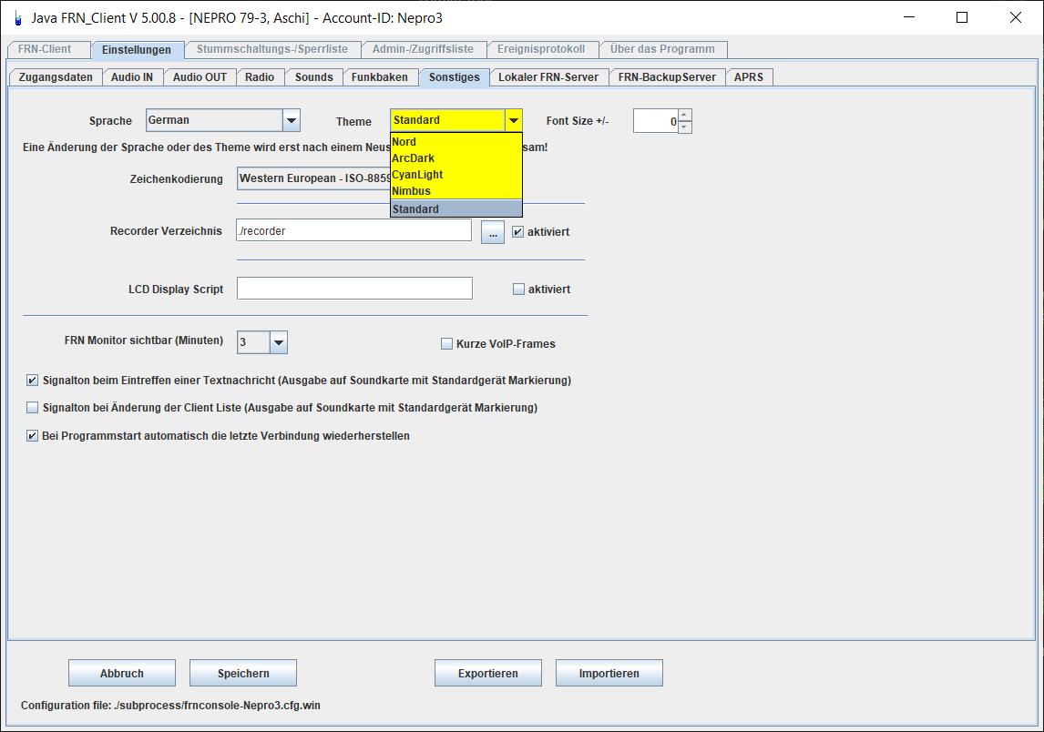This screenshot has width=1044, height=732.
Task: Open Stummschaltungs-/Sperrliste tab
Action: 271,49
